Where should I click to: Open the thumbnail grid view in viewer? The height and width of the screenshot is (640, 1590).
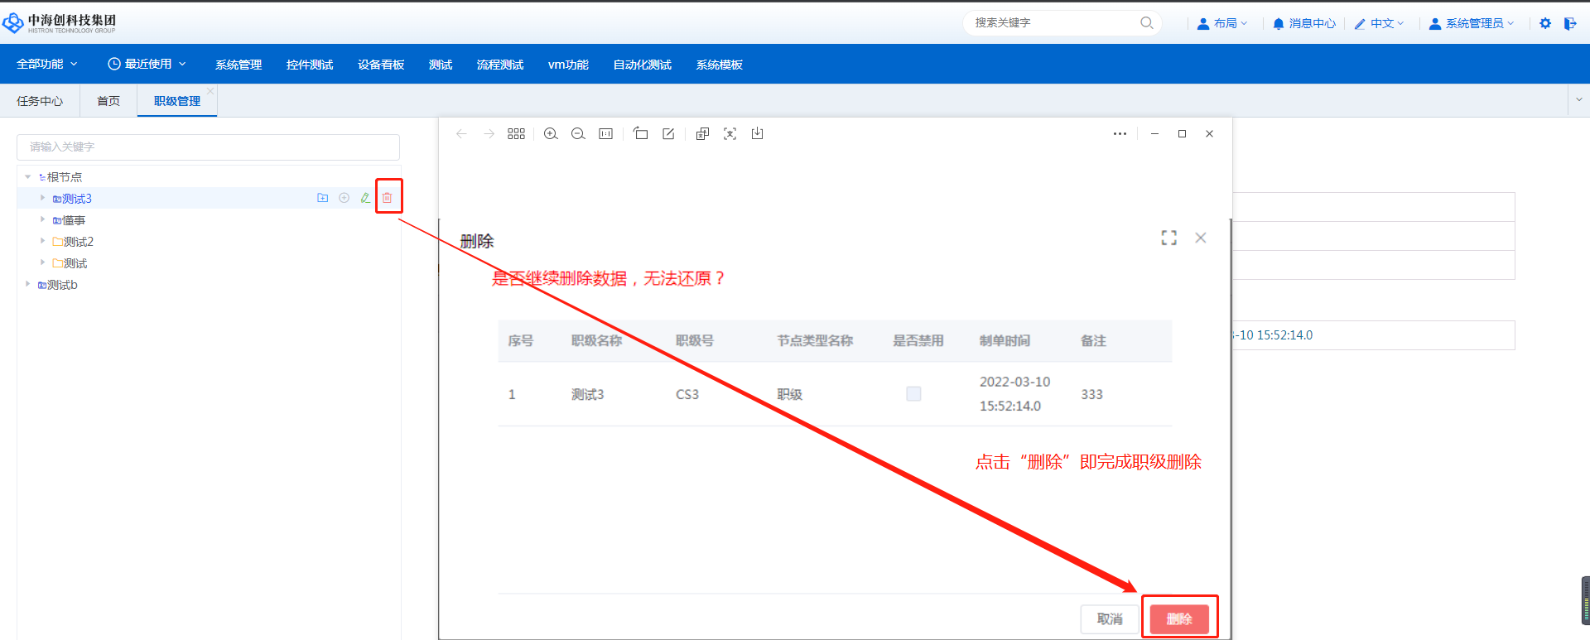(516, 134)
